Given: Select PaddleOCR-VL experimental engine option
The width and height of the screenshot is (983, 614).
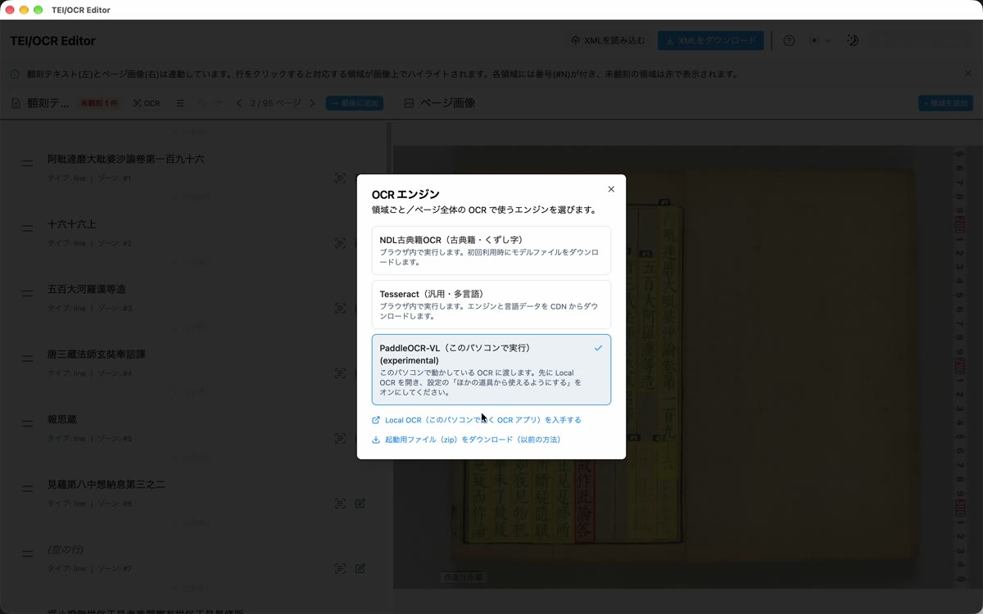Looking at the screenshot, I should [491, 369].
